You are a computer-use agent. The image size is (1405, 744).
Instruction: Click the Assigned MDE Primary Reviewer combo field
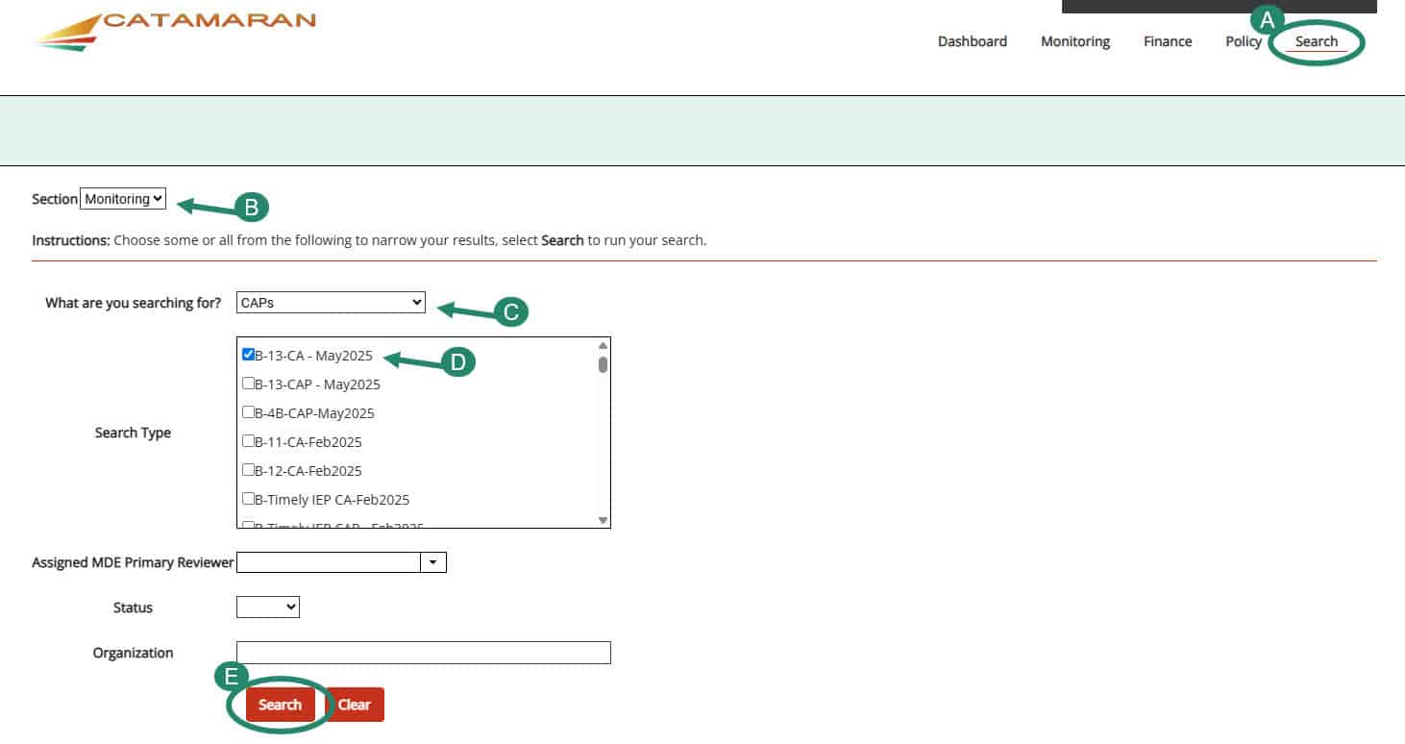coord(329,562)
